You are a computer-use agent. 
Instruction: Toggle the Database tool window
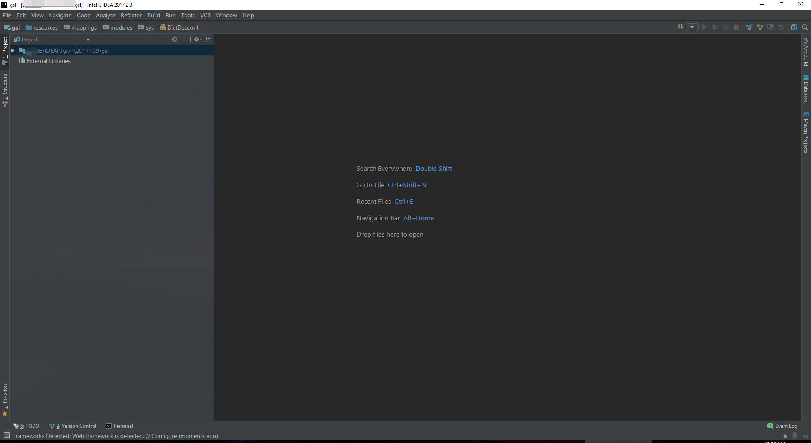806,89
